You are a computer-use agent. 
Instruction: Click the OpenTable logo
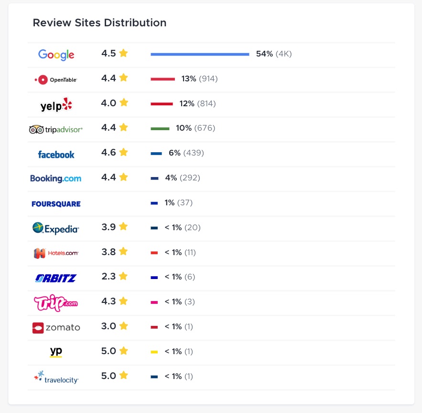coord(56,79)
